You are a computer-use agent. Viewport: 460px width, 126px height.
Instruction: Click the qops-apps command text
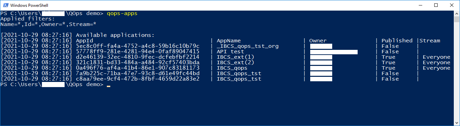pos(122,13)
